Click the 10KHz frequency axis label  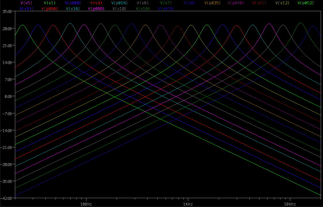coord(290,204)
